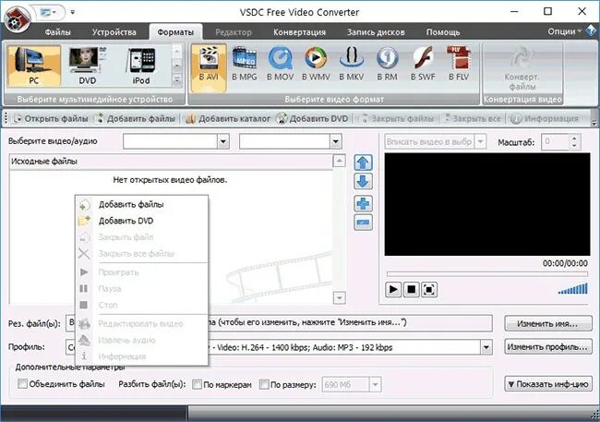Choose the В SWF video format
Viewport: 600px width, 422px height.
point(423,65)
